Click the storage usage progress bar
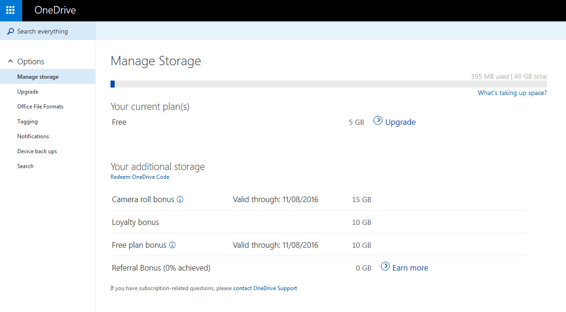566x312 pixels. [x=329, y=84]
